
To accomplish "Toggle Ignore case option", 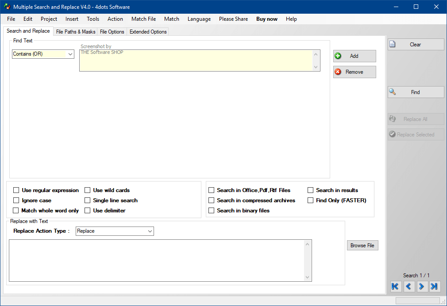I will (x=16, y=200).
